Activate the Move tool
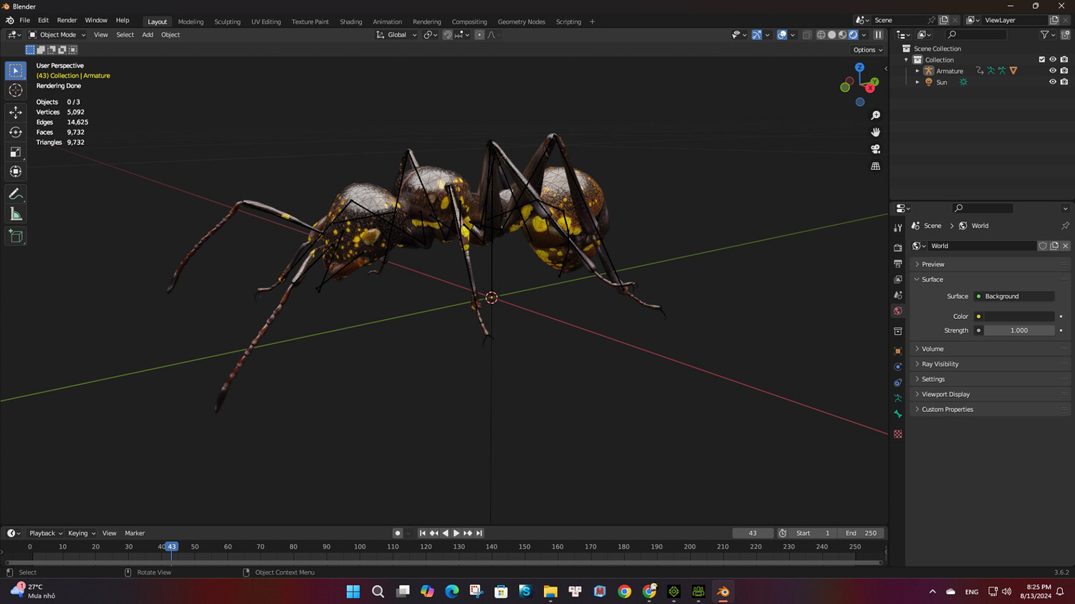The width and height of the screenshot is (1075, 604). pos(16,112)
